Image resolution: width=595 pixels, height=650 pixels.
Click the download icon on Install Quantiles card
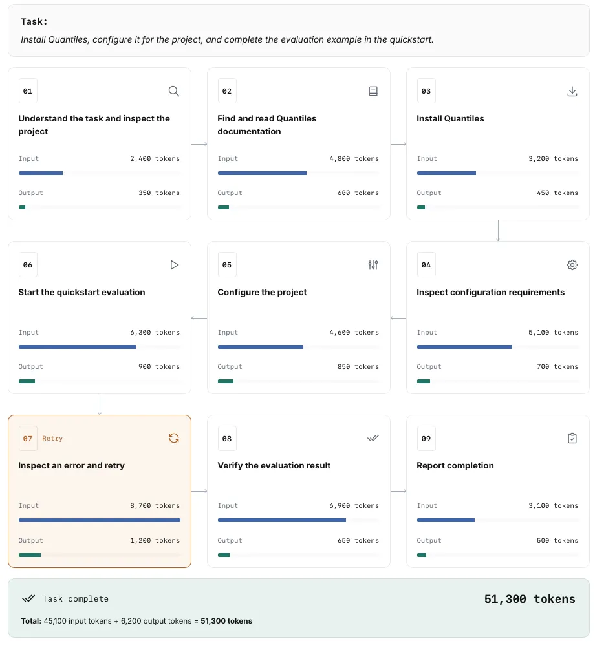(572, 91)
